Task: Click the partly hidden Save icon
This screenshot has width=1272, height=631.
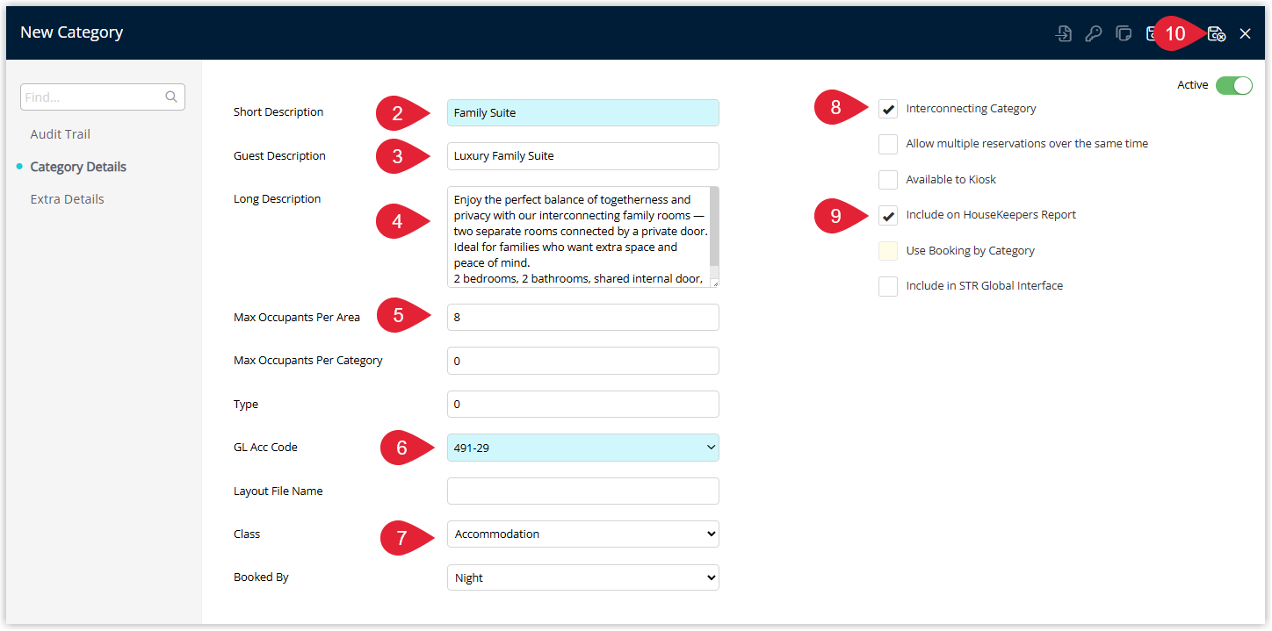Action: click(x=1150, y=33)
